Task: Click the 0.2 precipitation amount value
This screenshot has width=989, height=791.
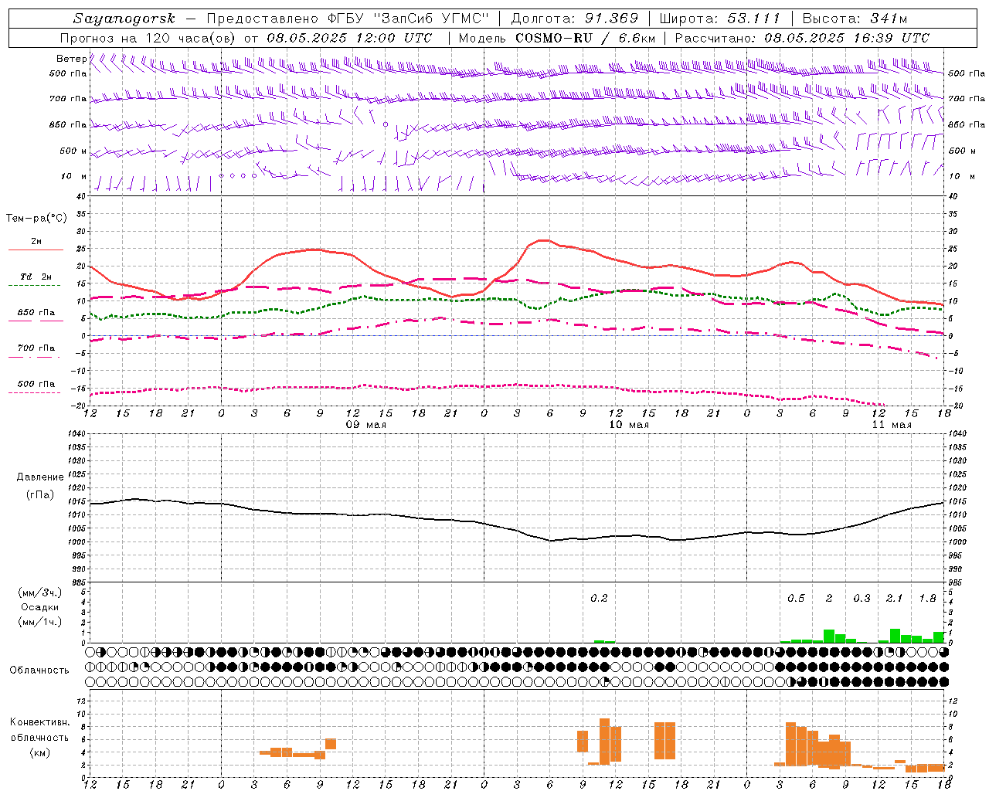Action: tap(599, 599)
